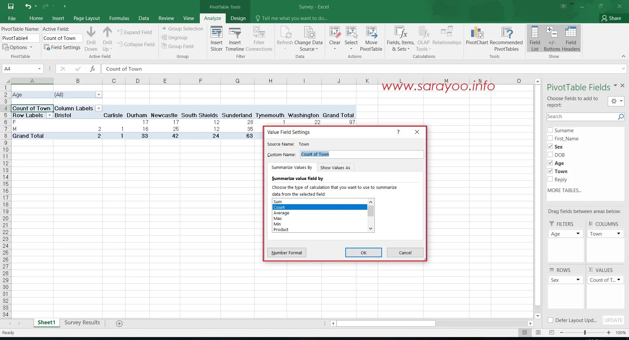The height and width of the screenshot is (340, 629).
Task: Open Town dropdown in COLUMNS area
Action: [x=619, y=234]
